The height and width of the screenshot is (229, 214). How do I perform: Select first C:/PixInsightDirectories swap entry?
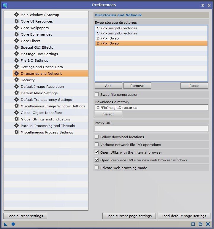click(151, 28)
